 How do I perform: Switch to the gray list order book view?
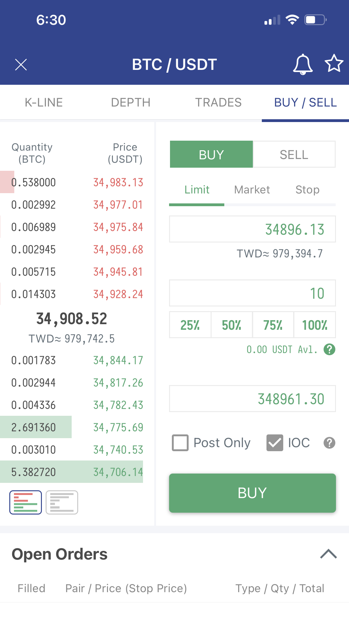pos(62,502)
